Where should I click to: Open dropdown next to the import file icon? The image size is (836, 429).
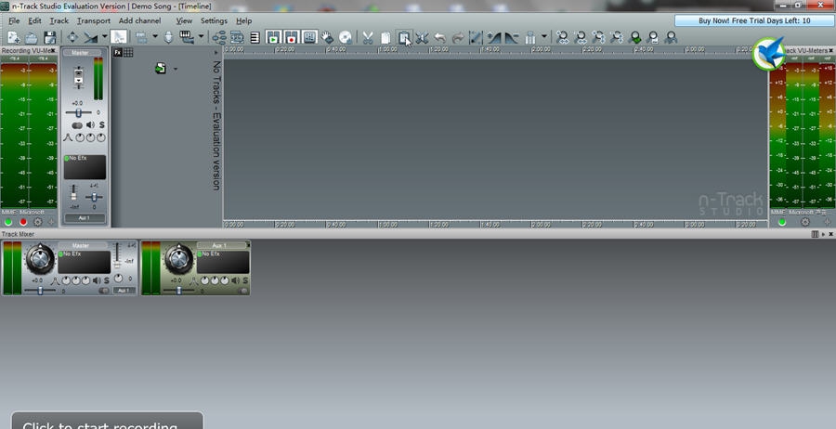(175, 69)
